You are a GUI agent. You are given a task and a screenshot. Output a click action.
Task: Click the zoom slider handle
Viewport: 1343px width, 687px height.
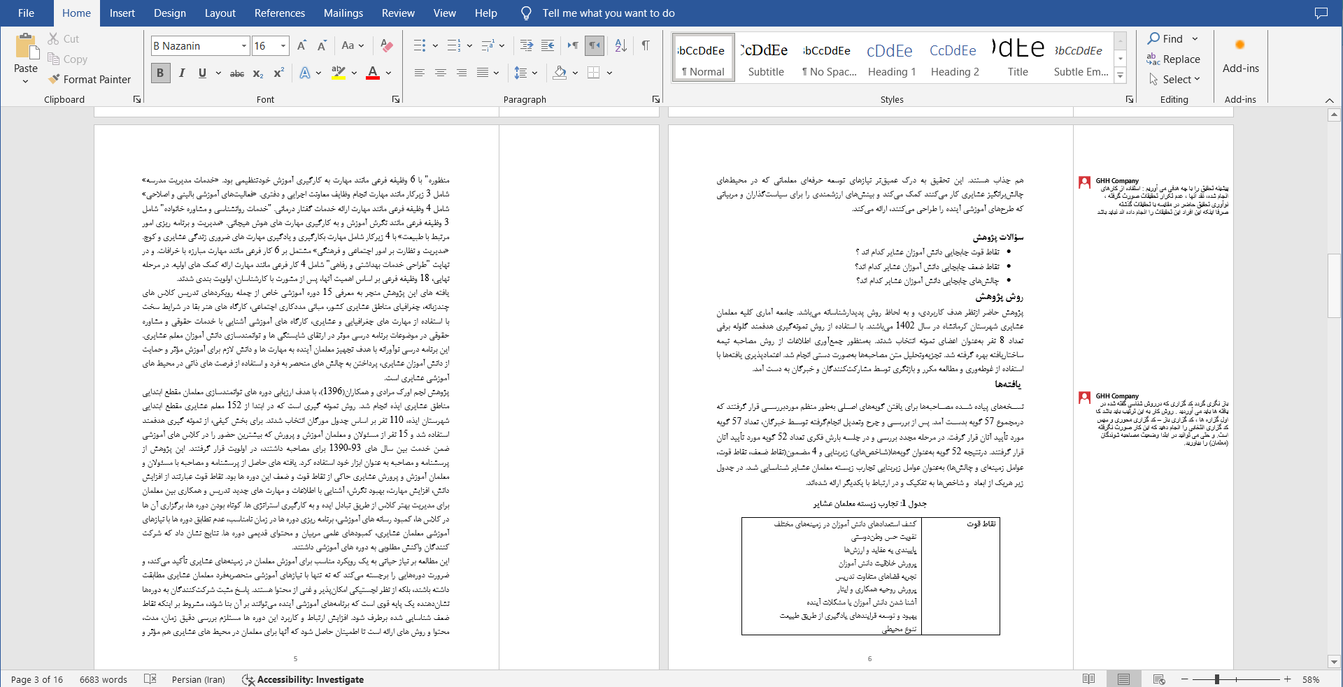point(1217,679)
